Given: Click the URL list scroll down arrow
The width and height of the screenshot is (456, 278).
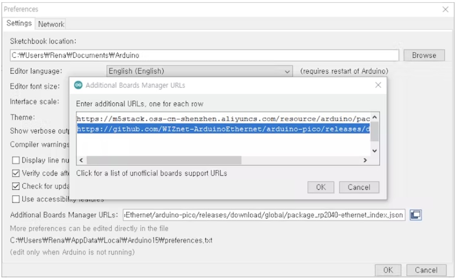Looking at the screenshot, I should [375, 151].
